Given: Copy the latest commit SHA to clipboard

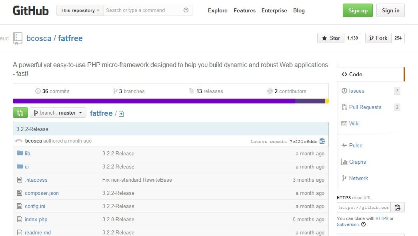Looking at the screenshot, I should pyautogui.click(x=322, y=141).
